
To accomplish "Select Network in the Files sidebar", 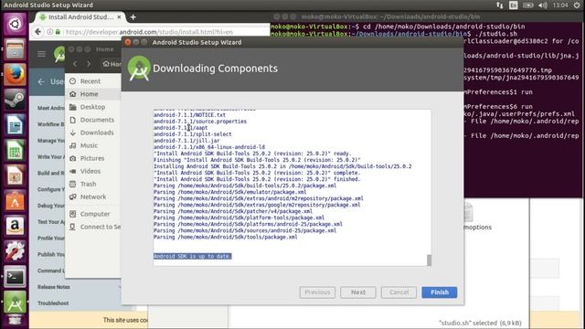I will (x=93, y=196).
